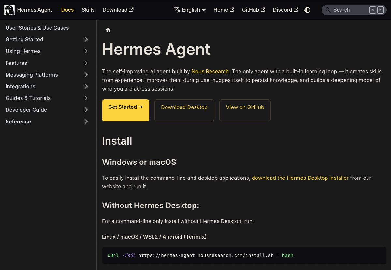Open the Skills navbar item
Screen dimensions: 391x270
click(88, 10)
